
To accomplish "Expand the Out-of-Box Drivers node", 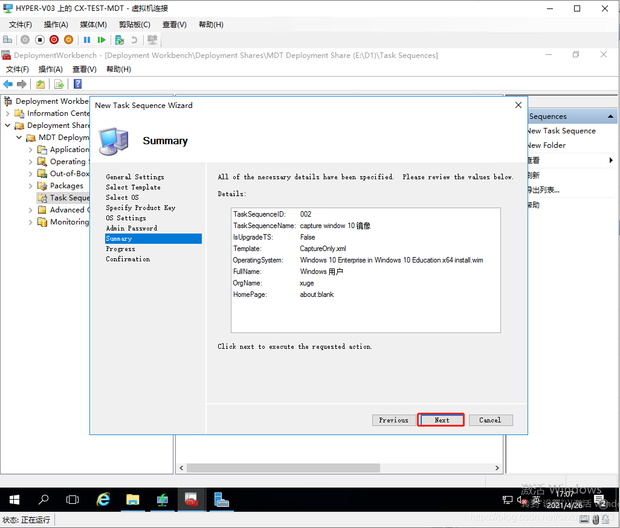I will click(x=30, y=174).
